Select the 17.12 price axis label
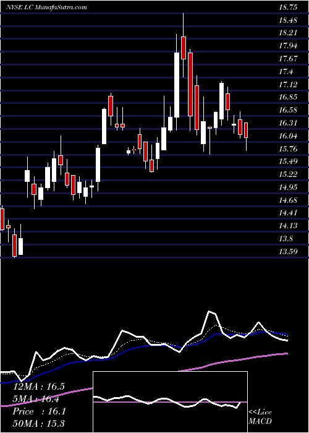The width and height of the screenshot is (309, 433). [x=288, y=84]
